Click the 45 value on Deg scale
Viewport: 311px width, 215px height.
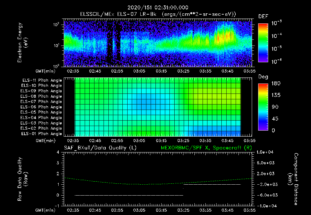pyautogui.click(x=275, y=119)
